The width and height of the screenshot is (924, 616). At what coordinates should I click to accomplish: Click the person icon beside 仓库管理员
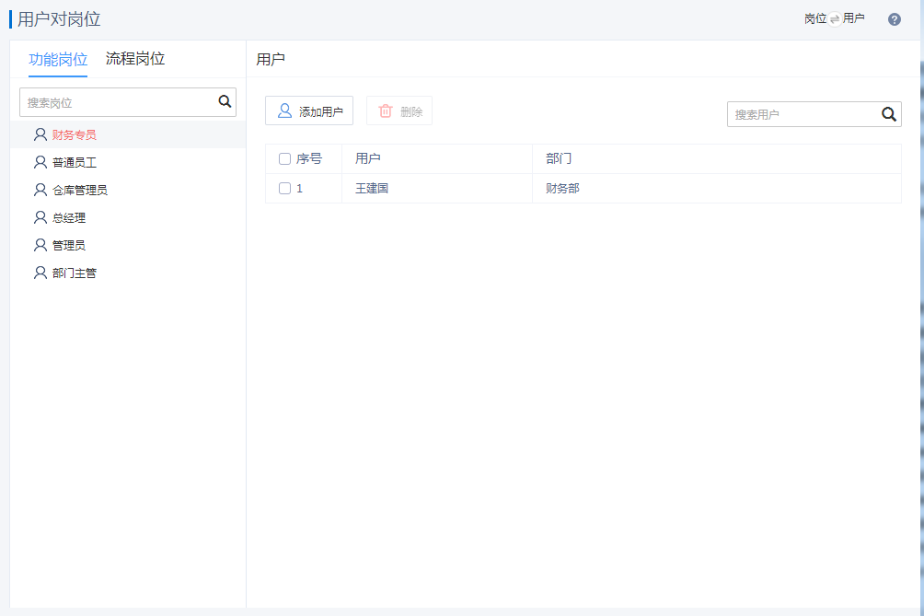point(40,190)
